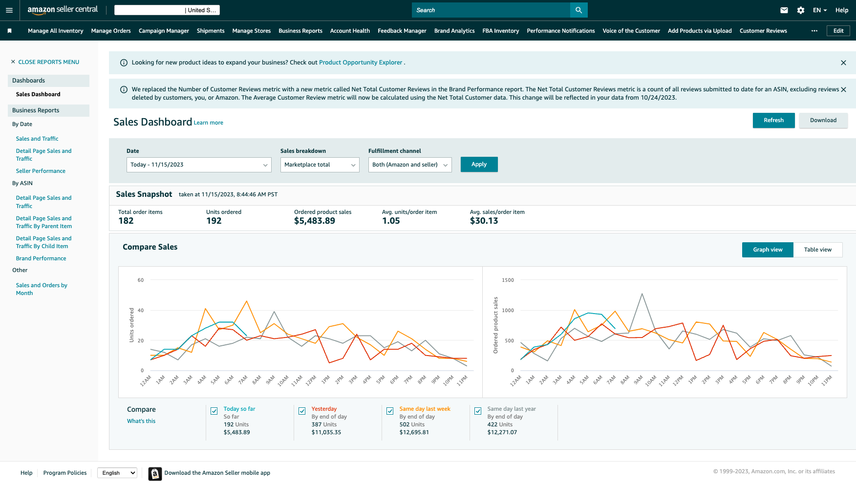Click the bookmark icon in nav bar
The width and height of the screenshot is (856, 485).
[10, 31]
